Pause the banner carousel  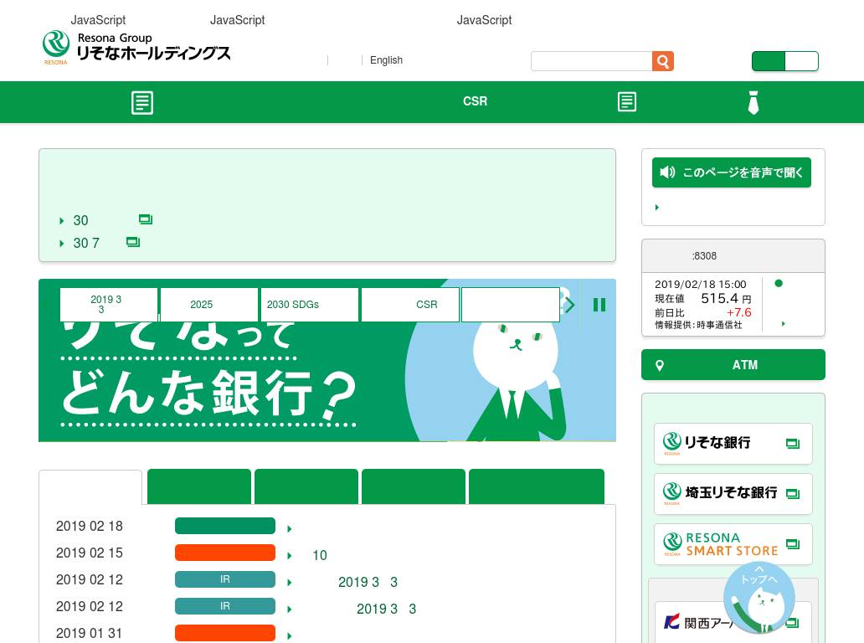(599, 305)
